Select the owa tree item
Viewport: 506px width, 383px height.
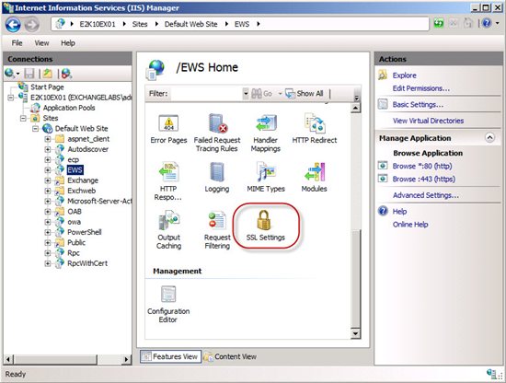(74, 222)
